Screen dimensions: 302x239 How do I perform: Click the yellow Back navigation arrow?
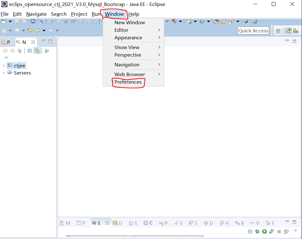[x=38, y=31]
